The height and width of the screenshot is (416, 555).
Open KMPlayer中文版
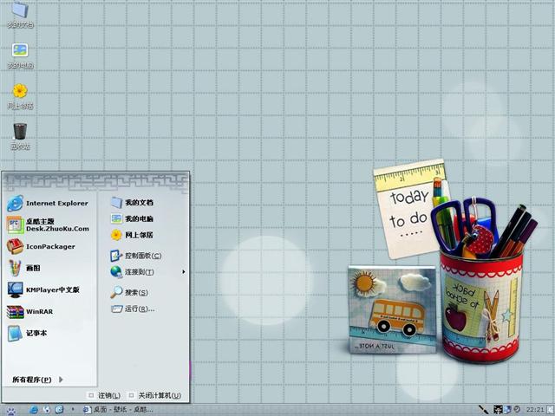[43, 289]
